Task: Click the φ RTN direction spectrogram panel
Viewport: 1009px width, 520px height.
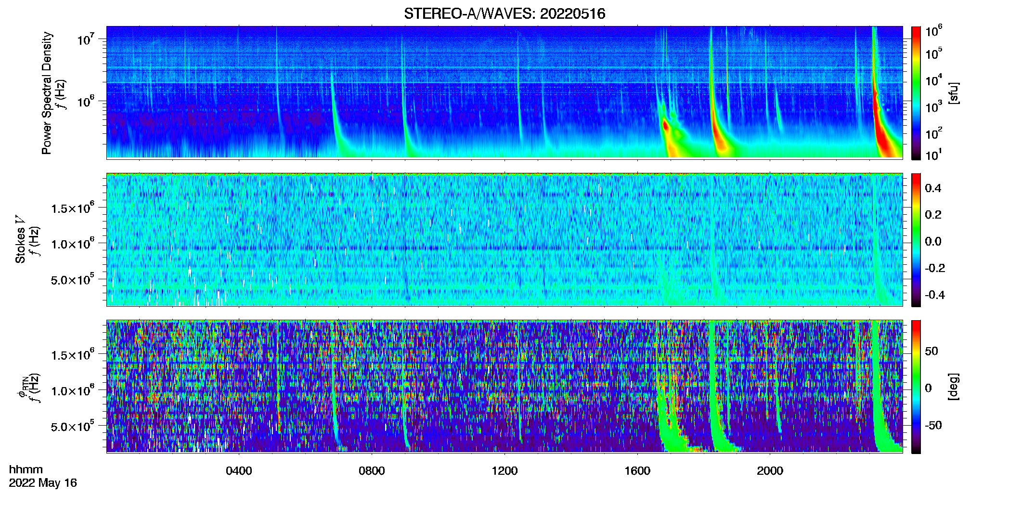Action: pyautogui.click(x=504, y=386)
